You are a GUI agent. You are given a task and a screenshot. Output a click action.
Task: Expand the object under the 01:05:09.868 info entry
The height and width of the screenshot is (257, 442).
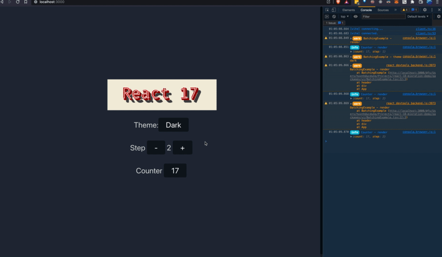351,98
